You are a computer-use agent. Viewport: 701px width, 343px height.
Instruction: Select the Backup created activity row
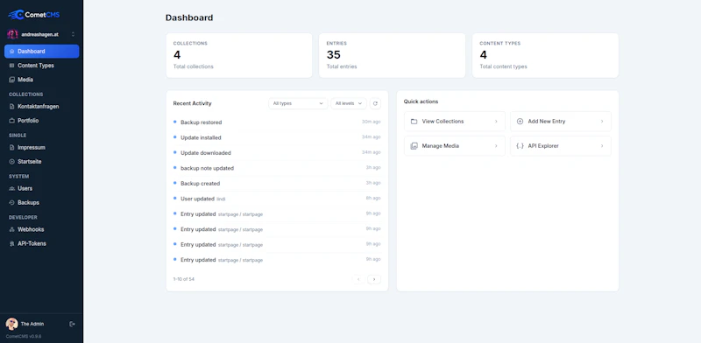(277, 184)
